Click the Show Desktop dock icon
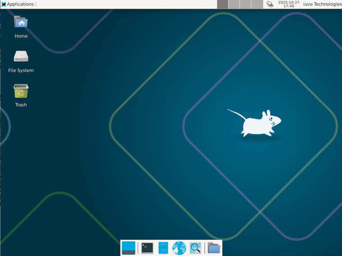The height and width of the screenshot is (256, 342). tap(129, 248)
